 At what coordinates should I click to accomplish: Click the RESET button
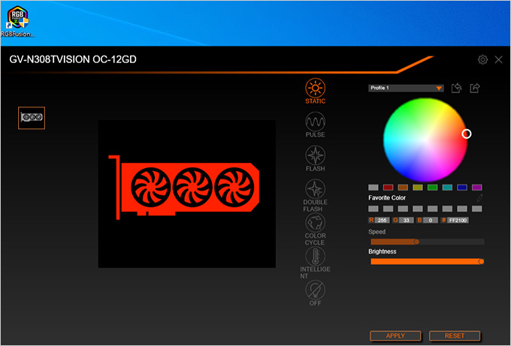[x=455, y=335]
